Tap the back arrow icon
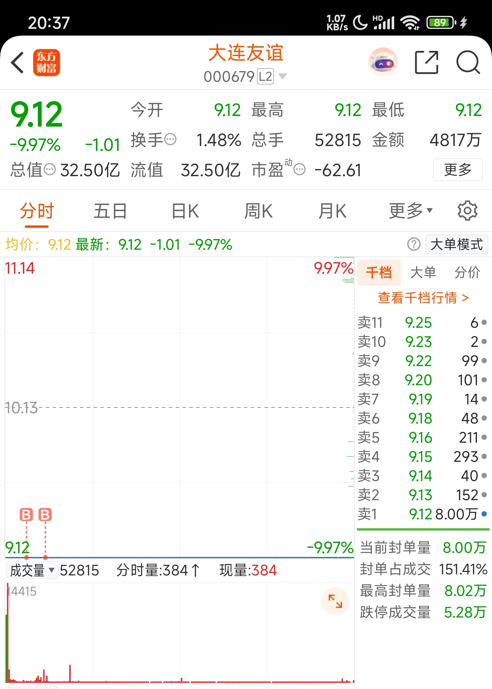This screenshot has width=492, height=689. [x=17, y=63]
